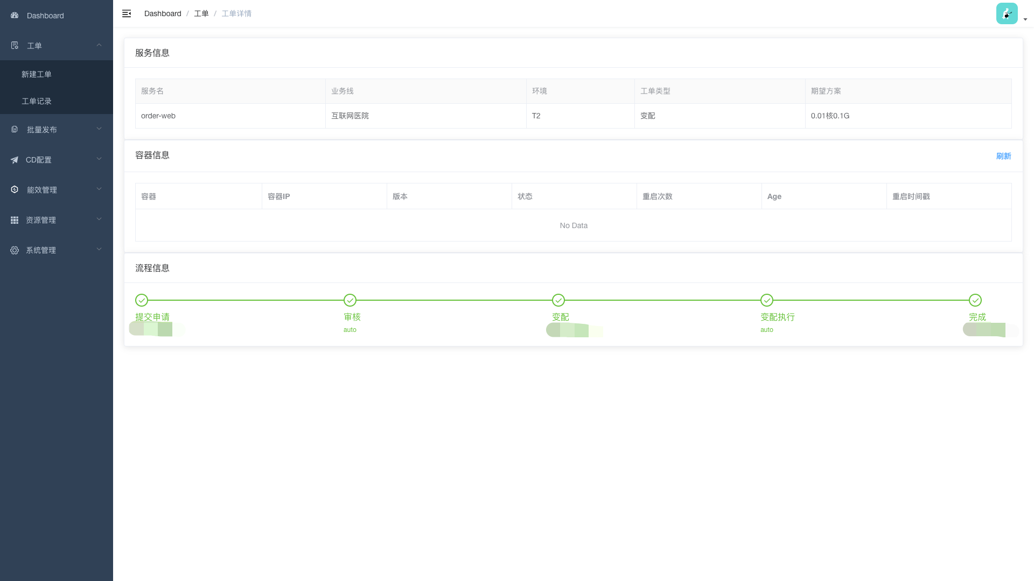The width and height of the screenshot is (1034, 581).
Task: Collapse the 工单 submenu chevron
Action: 99,45
